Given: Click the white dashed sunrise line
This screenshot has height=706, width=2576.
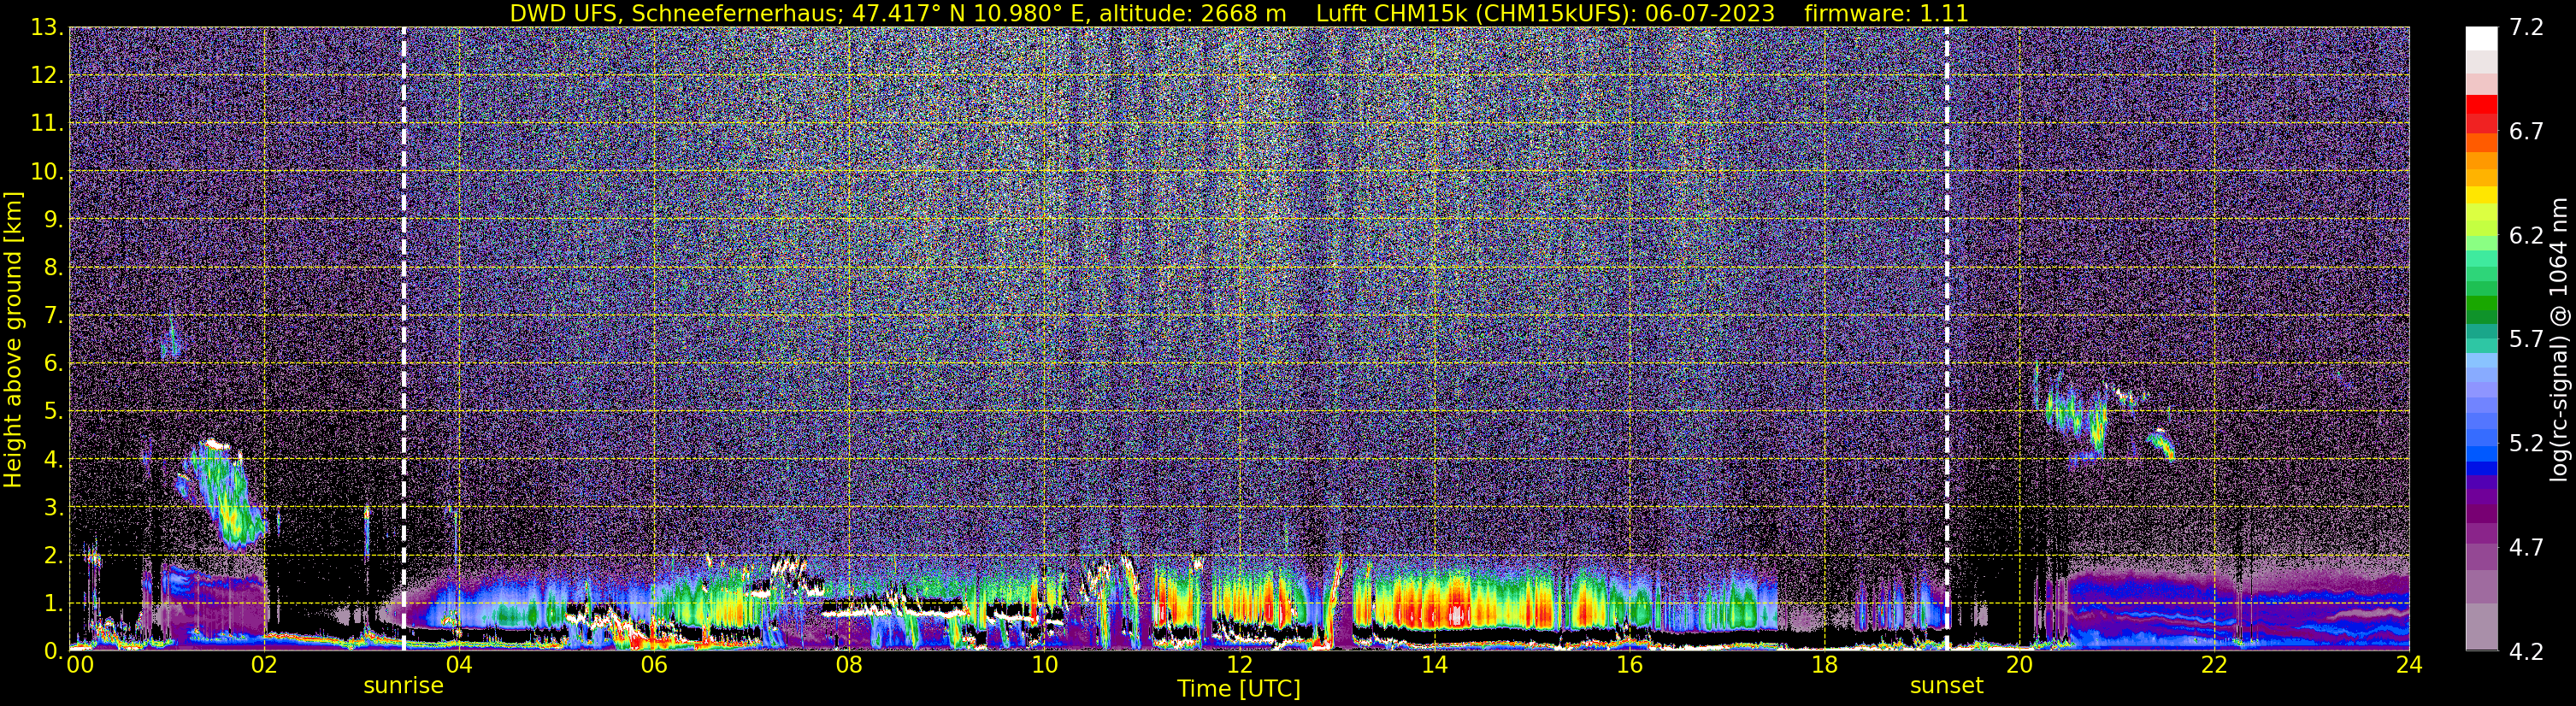Looking at the screenshot, I should (x=404, y=339).
